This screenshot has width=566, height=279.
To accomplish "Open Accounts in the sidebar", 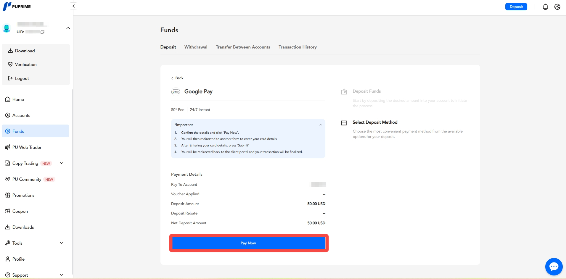I will click(35, 115).
